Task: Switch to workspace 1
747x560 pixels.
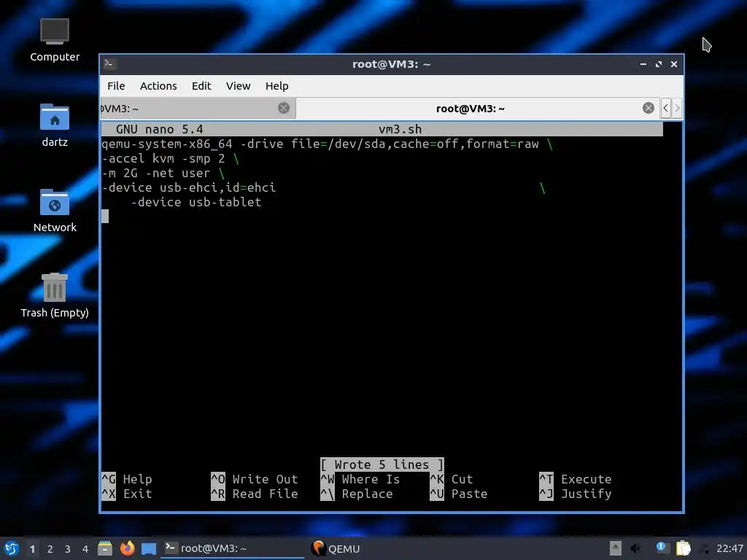Action: click(x=32, y=549)
